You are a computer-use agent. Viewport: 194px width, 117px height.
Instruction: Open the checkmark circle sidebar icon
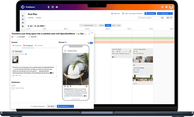pos(23,26)
